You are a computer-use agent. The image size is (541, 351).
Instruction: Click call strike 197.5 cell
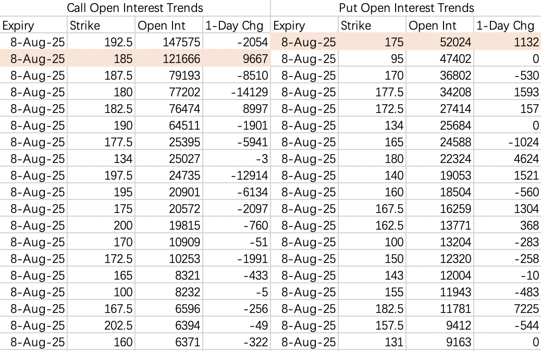tap(101, 175)
